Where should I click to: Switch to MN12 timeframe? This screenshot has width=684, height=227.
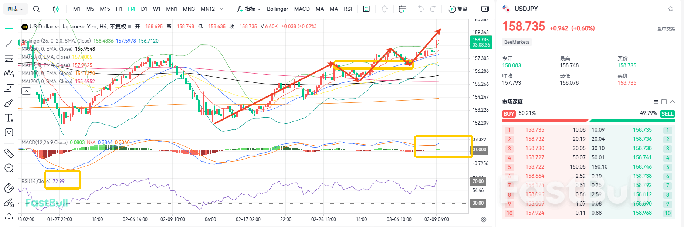click(208, 9)
